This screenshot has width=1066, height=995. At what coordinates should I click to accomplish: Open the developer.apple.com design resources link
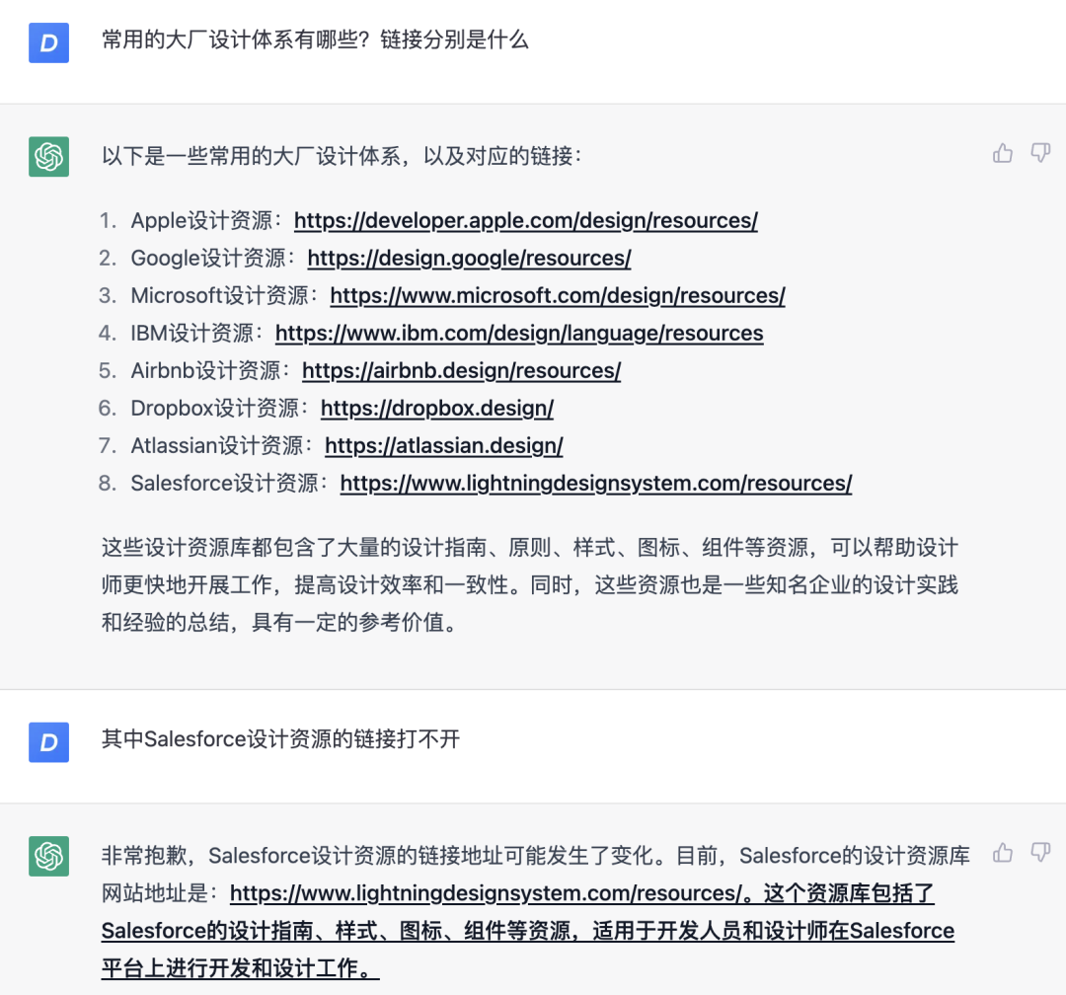(x=525, y=220)
